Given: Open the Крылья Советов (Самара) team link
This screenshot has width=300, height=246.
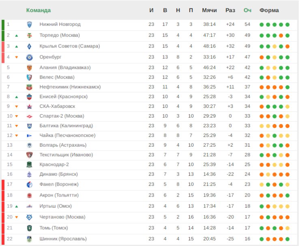Looking at the screenshot, I should click(x=69, y=46).
